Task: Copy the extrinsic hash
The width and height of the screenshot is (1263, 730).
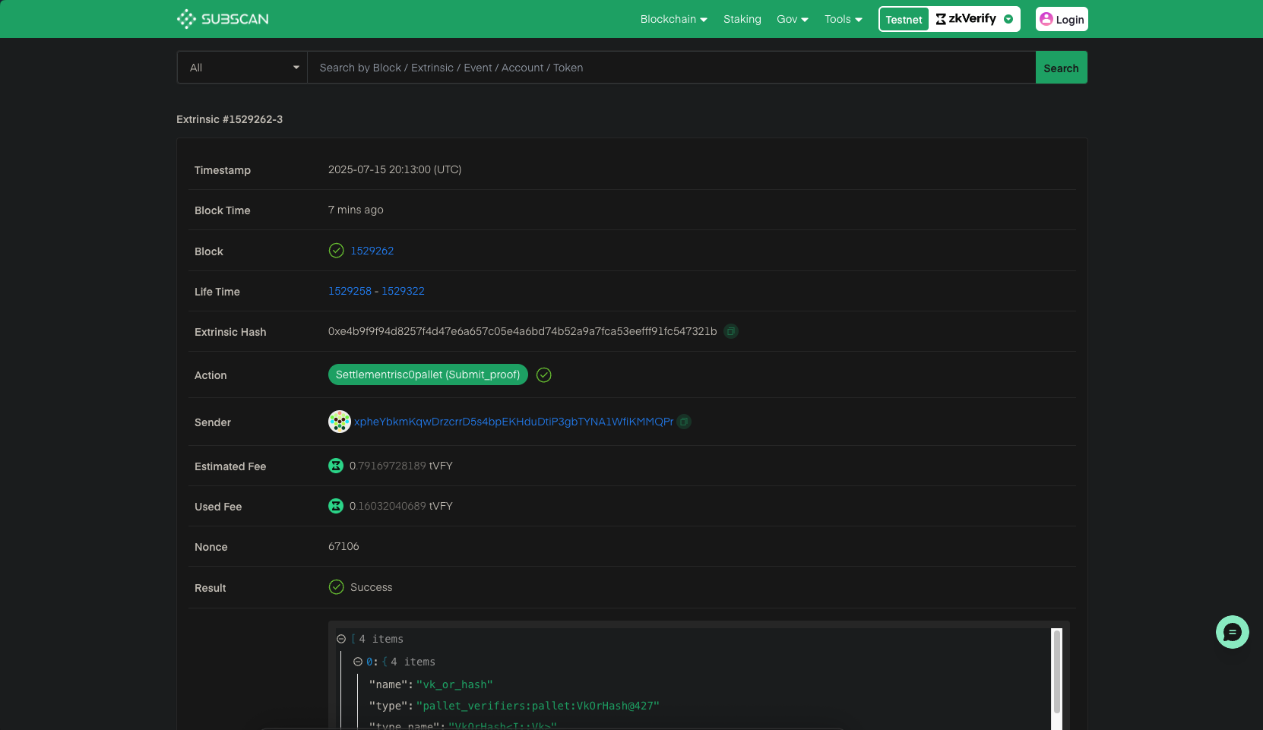Action: (x=731, y=331)
